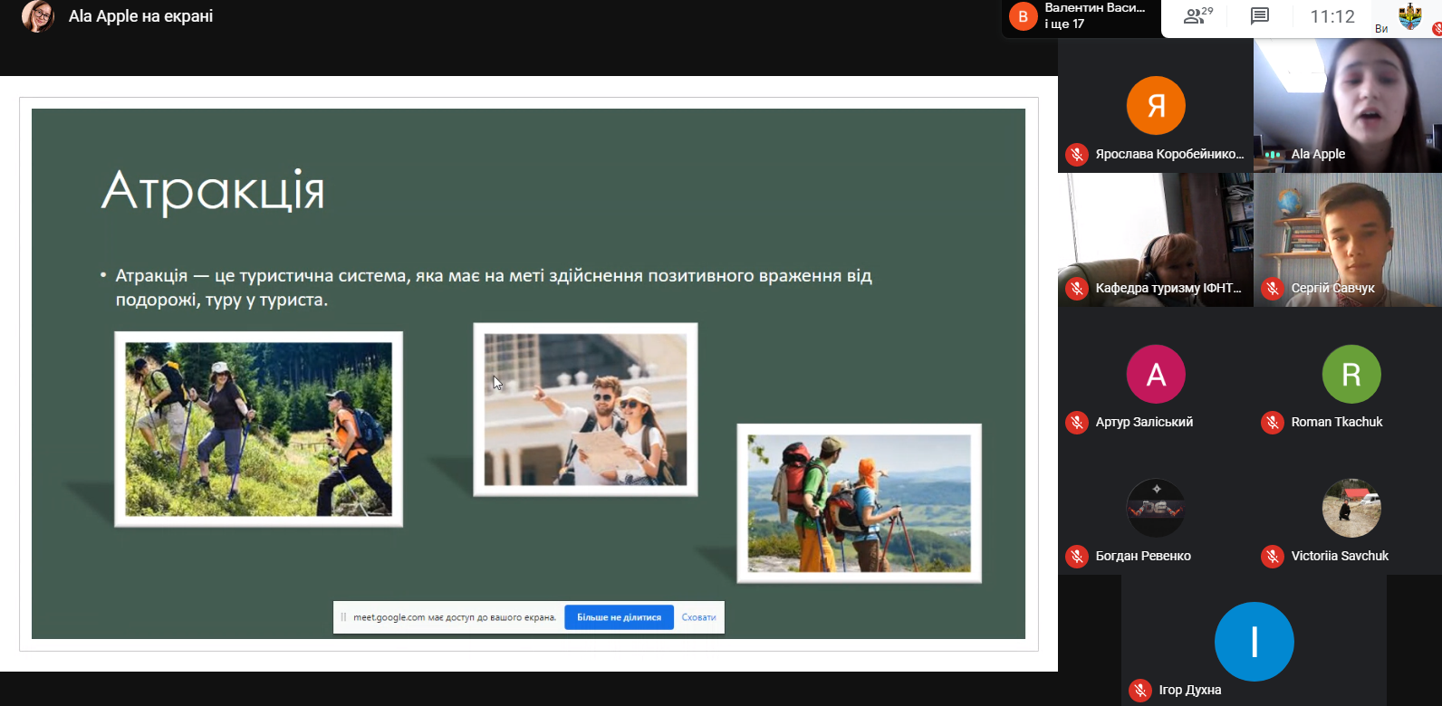Screen dimensions: 1442x706
Task: Select Ala Apple's video tile
Action: pos(1347,104)
